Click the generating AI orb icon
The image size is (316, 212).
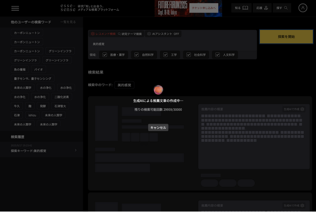pos(158,90)
